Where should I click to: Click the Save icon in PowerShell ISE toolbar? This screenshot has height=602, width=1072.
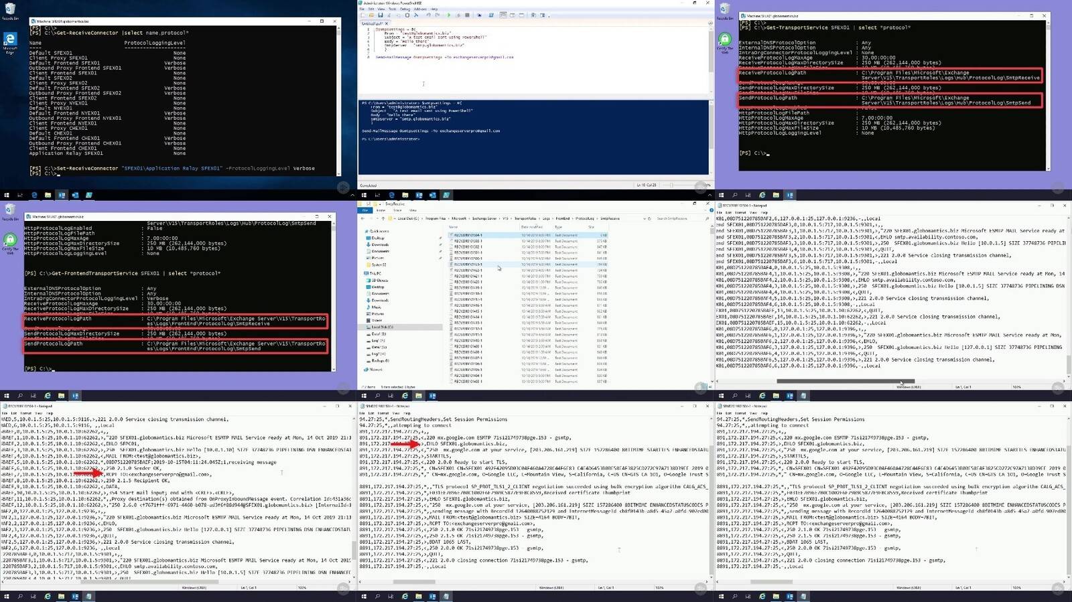(380, 15)
